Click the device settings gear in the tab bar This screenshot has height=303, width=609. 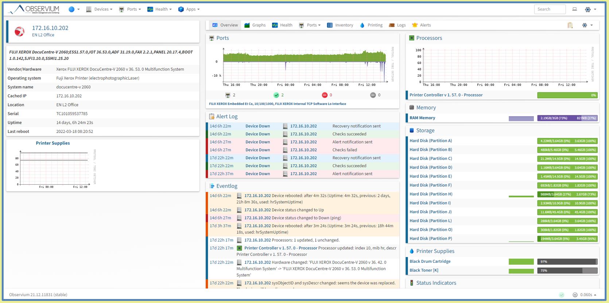tap(587, 25)
